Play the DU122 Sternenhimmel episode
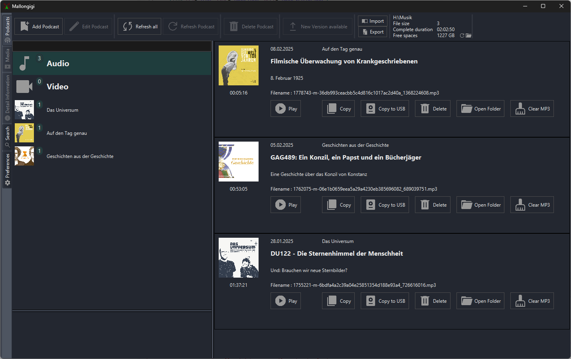The image size is (571, 359). pyautogui.click(x=286, y=301)
